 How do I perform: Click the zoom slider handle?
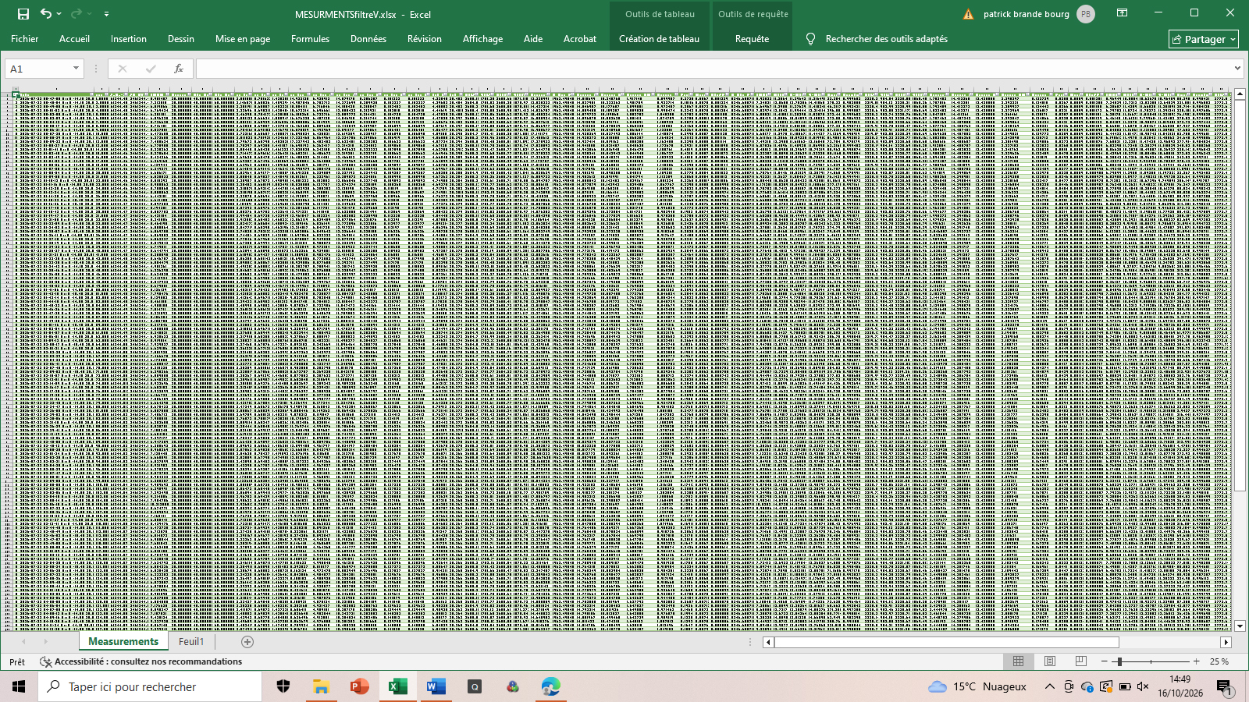tap(1120, 661)
